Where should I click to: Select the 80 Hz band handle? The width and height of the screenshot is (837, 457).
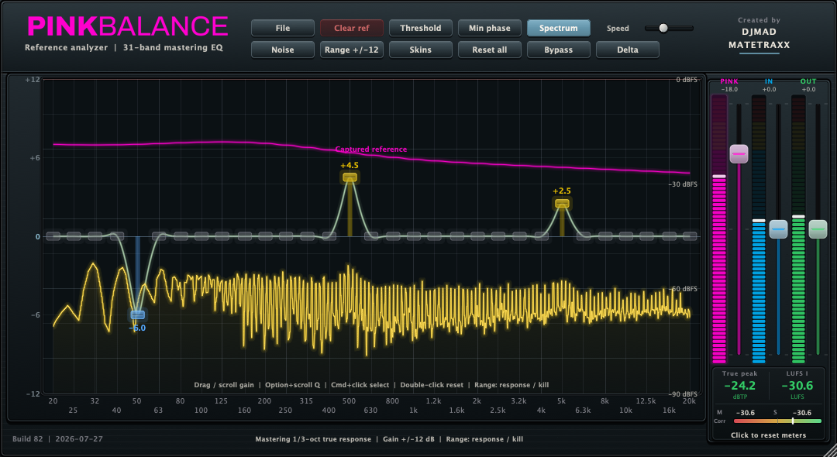click(180, 236)
